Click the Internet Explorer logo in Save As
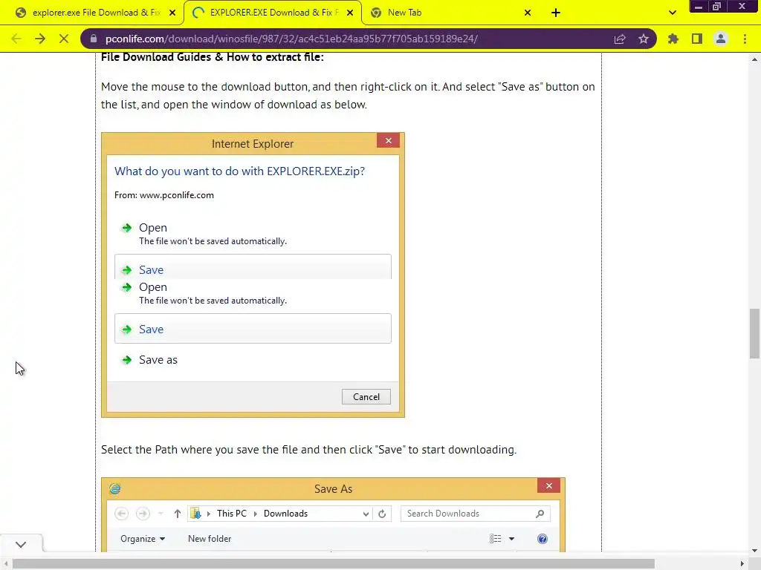761x570 pixels. (115, 488)
